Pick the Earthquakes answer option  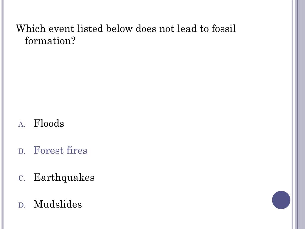click(x=64, y=177)
